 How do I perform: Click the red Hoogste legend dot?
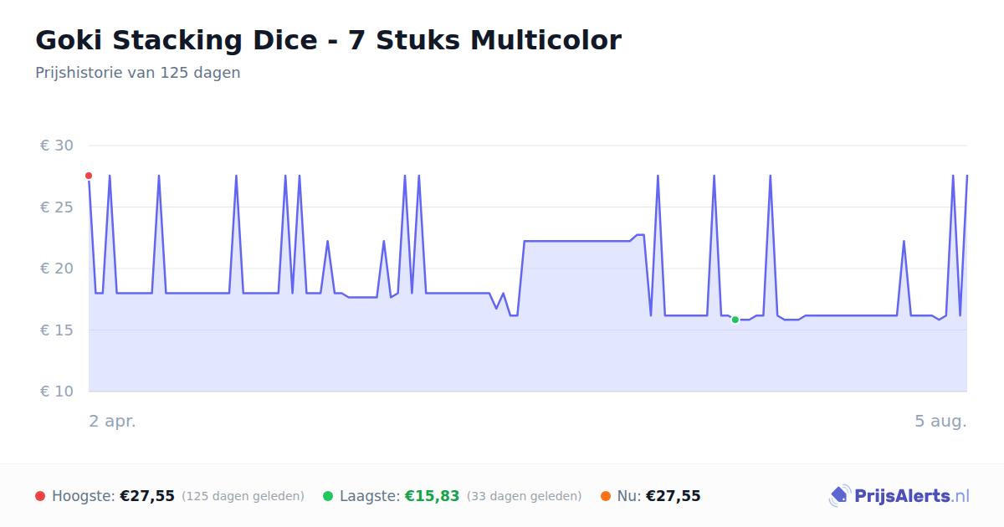40,496
